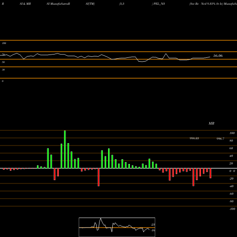
Task: Select the price value 996.7
Action: point(220,139)
